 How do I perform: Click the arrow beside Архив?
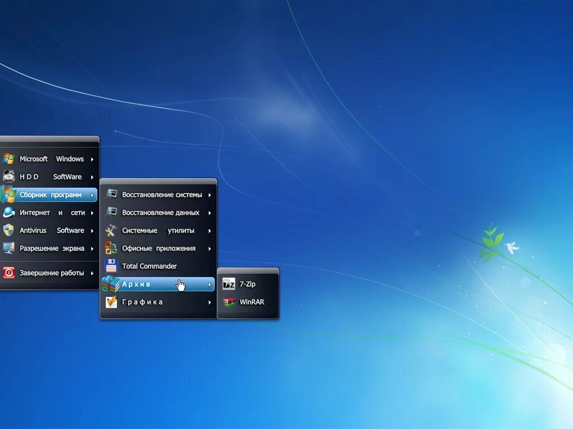point(210,284)
